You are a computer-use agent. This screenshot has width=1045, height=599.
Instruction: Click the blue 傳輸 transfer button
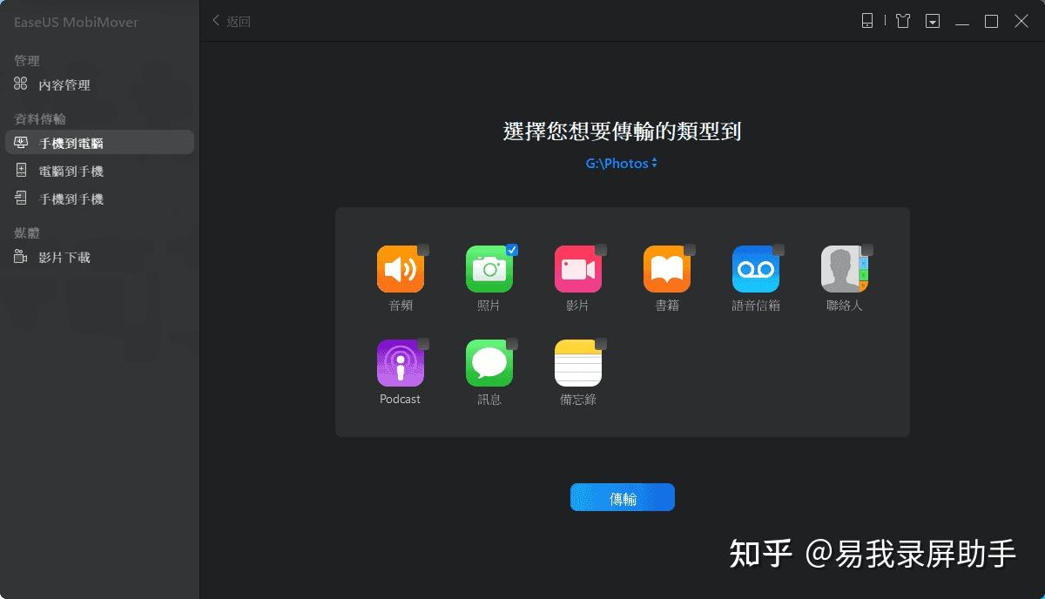tap(623, 498)
